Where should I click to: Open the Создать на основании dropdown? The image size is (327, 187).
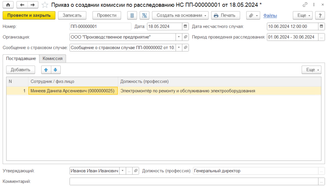click(x=180, y=15)
